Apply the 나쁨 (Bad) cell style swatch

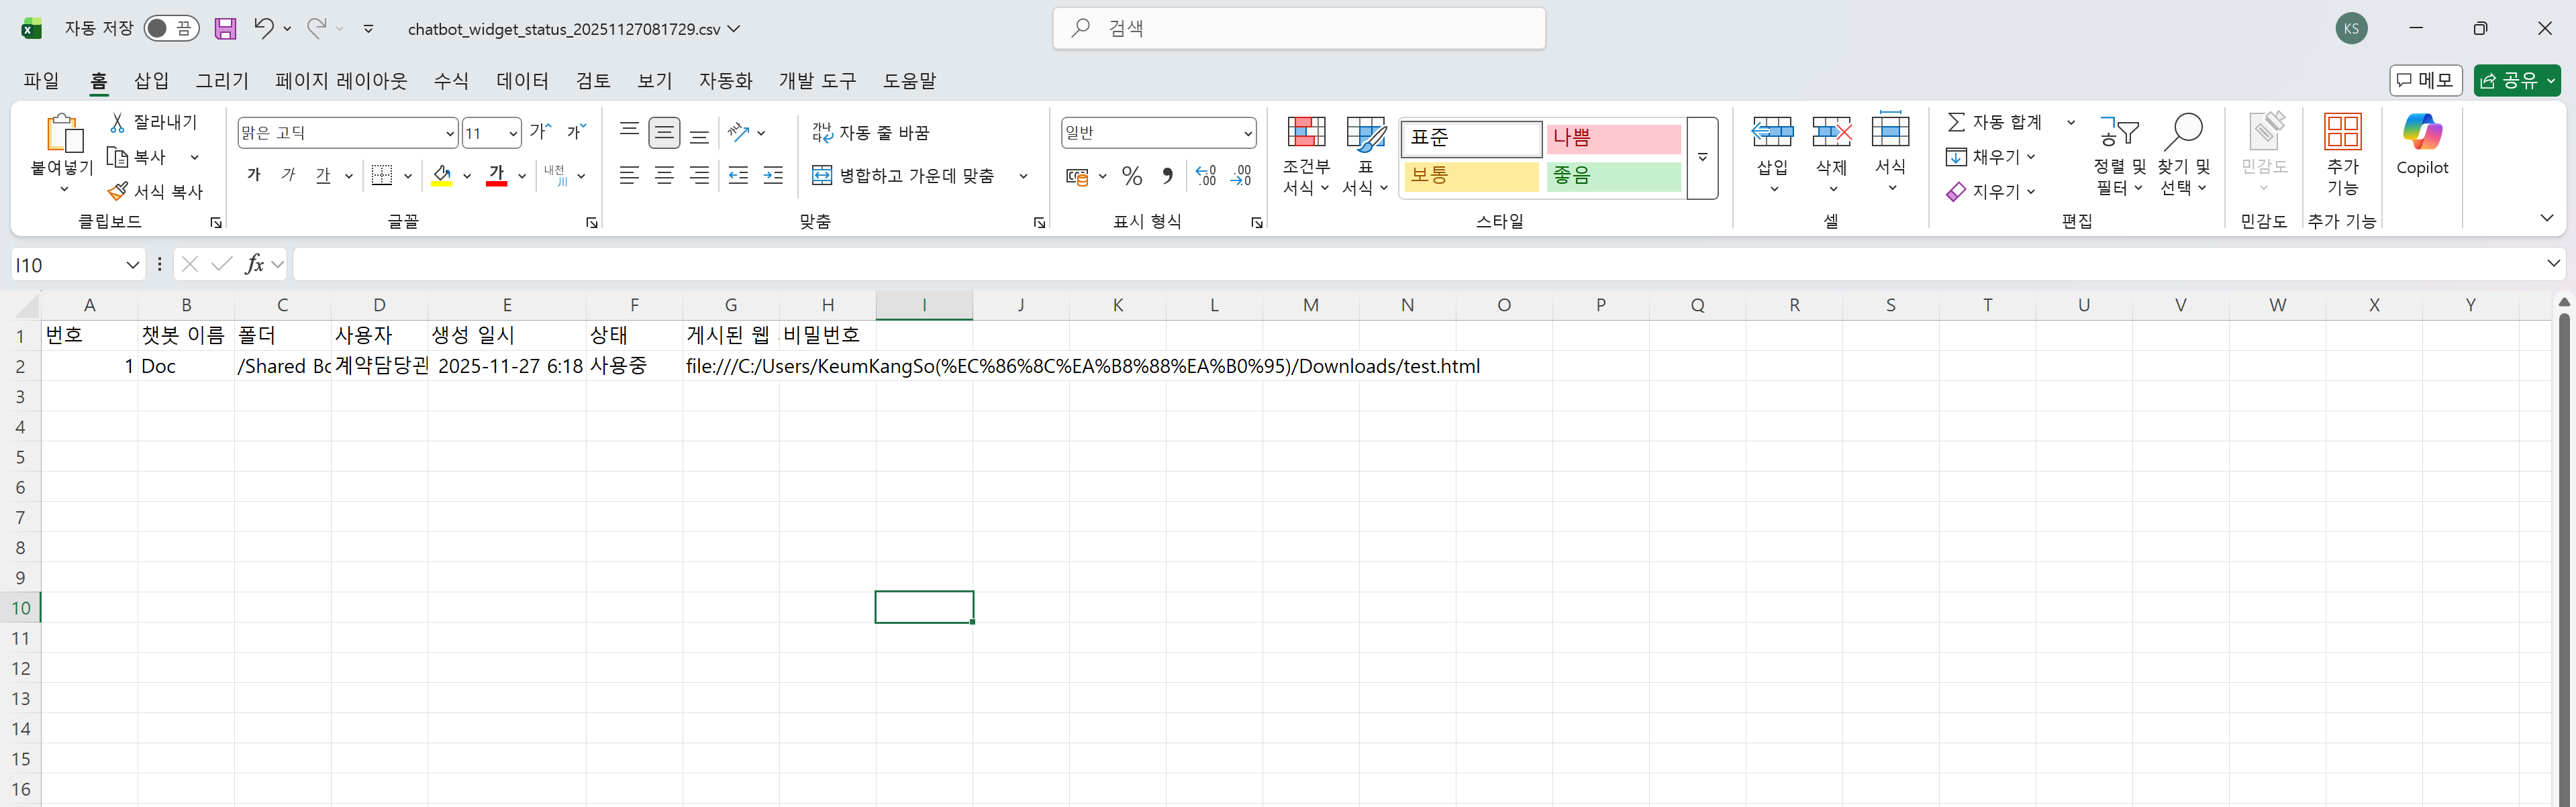[x=1612, y=138]
